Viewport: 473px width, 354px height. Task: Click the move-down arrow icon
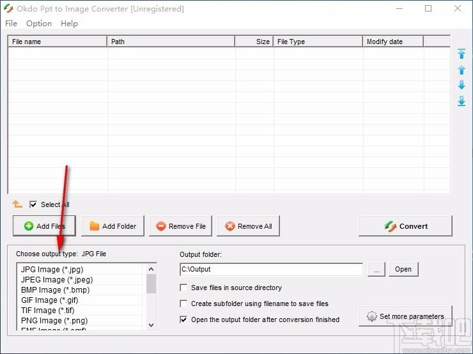coord(461,85)
